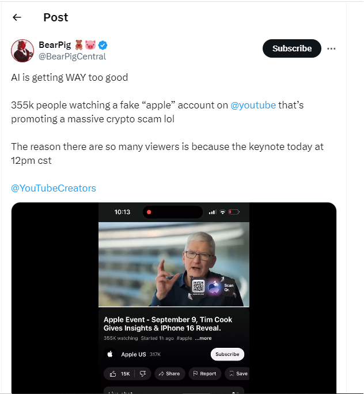Click the red recording indicator dot

[149, 212]
